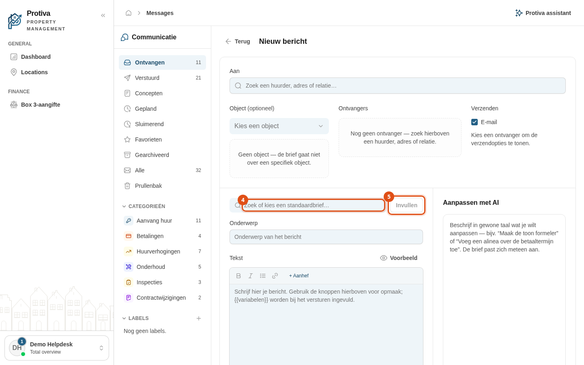Collapse the CATEGORIEËN section
The image size is (584, 365).
(x=144, y=206)
